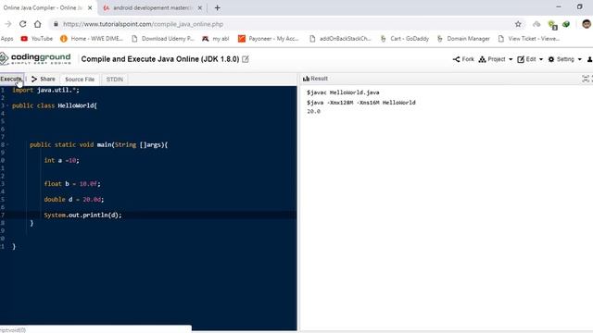Screen dimensions: 593x333
Task: Fork this project with the Fork button
Action: pyautogui.click(x=463, y=59)
